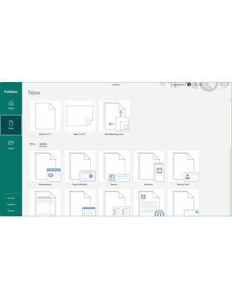The width and height of the screenshot is (232, 299).
Task: Open the Envelopes template icon
Action: point(183,202)
